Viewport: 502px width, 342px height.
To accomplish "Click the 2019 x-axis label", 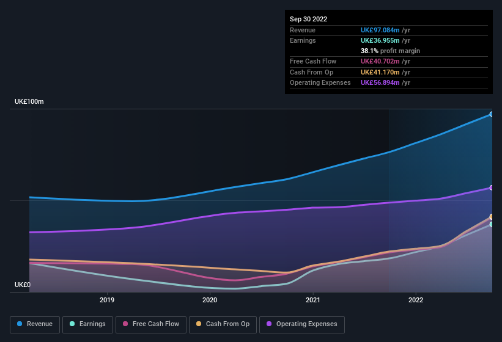I will coord(107,300).
